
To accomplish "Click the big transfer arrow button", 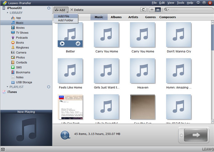I will tap(193, 135).
